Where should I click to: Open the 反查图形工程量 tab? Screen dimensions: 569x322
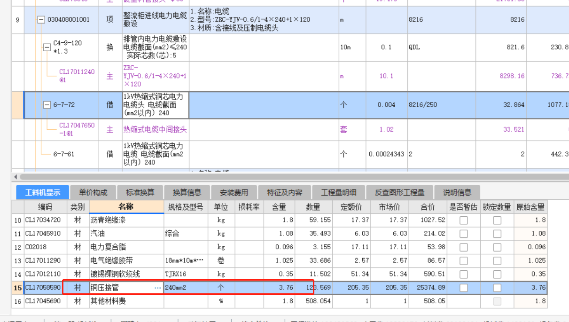(400, 192)
